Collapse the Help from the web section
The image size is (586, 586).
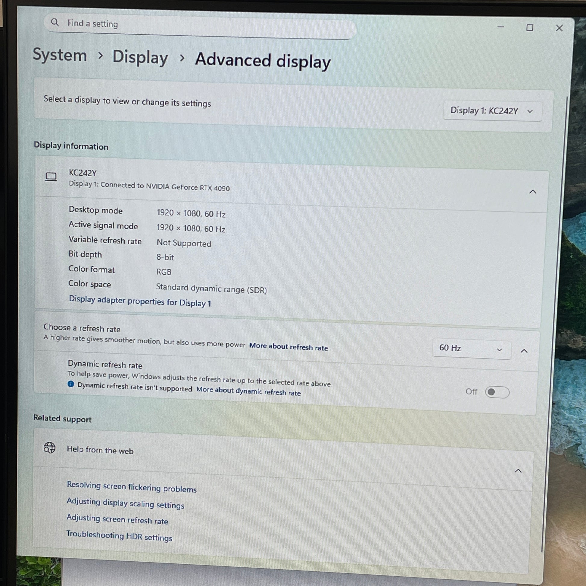pyautogui.click(x=518, y=471)
